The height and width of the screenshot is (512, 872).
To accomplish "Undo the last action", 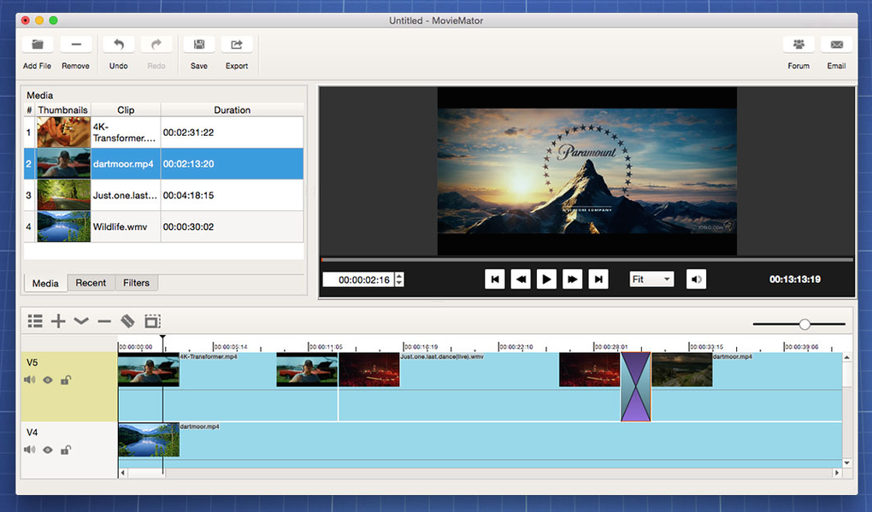I will pos(119,44).
